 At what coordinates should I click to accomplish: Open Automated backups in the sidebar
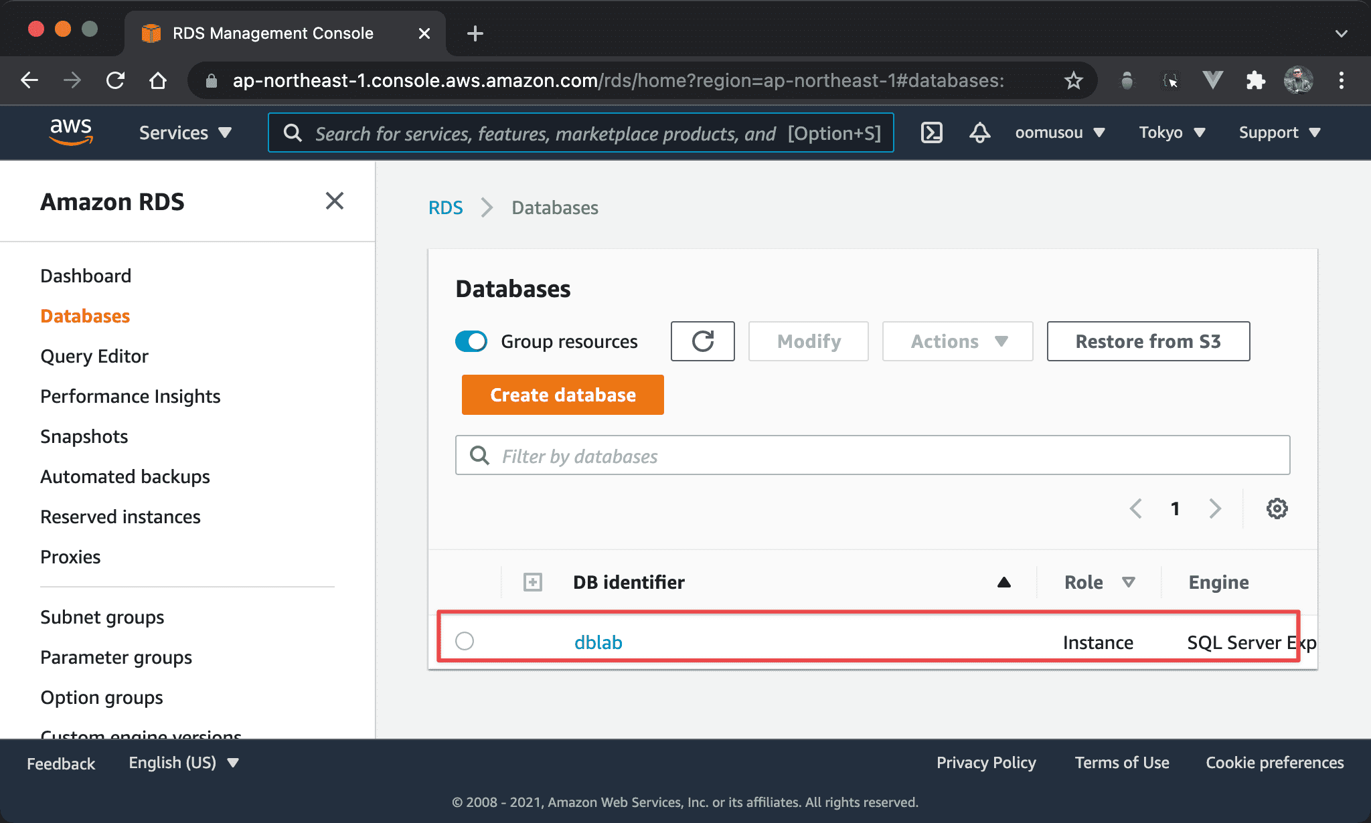(125, 476)
